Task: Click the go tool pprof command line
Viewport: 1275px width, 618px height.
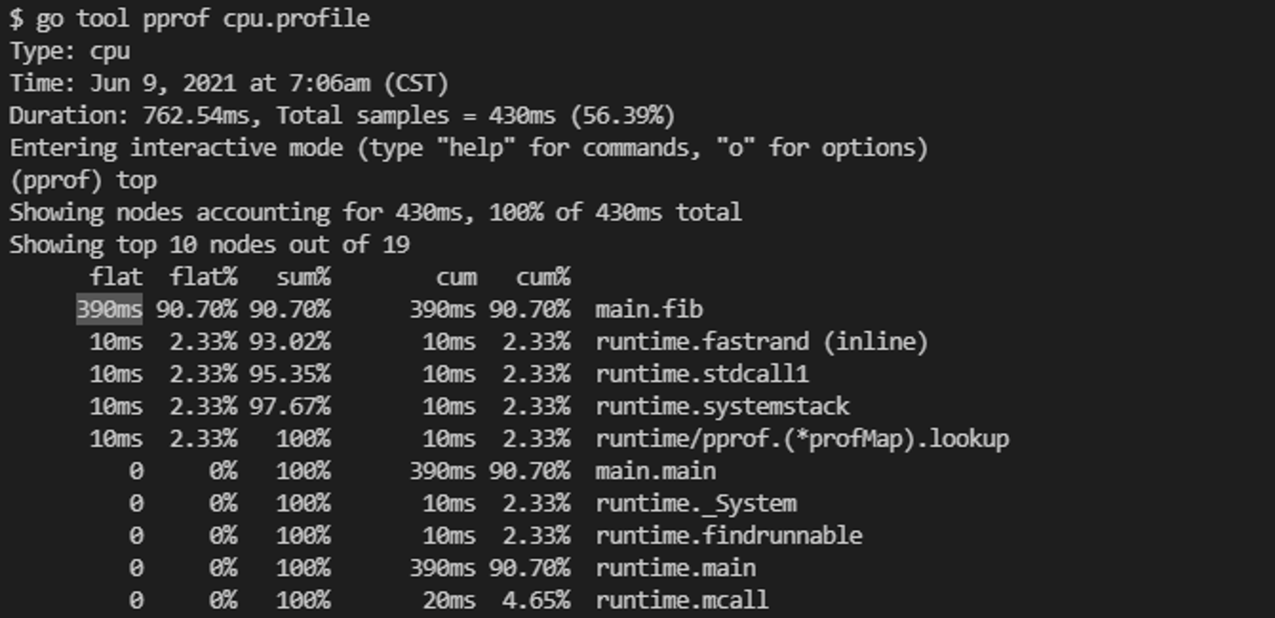Action: (189, 18)
